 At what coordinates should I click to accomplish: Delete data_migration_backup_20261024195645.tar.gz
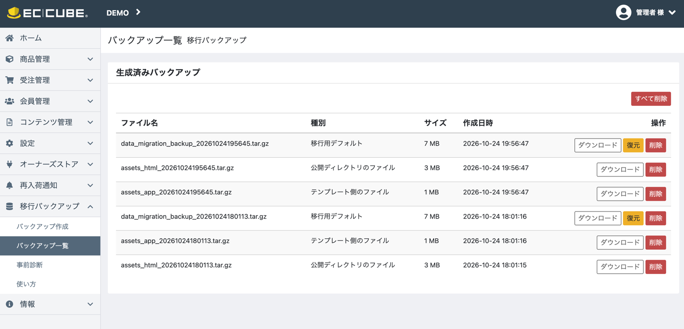point(655,145)
